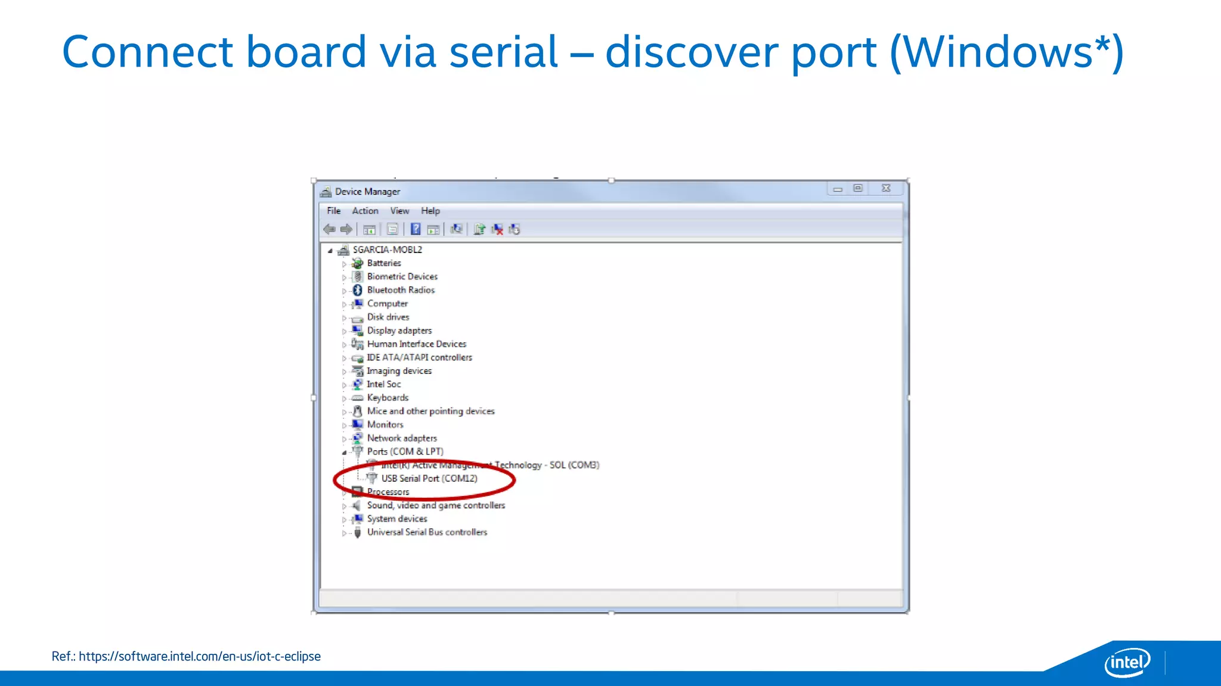The height and width of the screenshot is (686, 1221).
Task: Select Mice and other pointing devices label
Action: [x=431, y=411]
